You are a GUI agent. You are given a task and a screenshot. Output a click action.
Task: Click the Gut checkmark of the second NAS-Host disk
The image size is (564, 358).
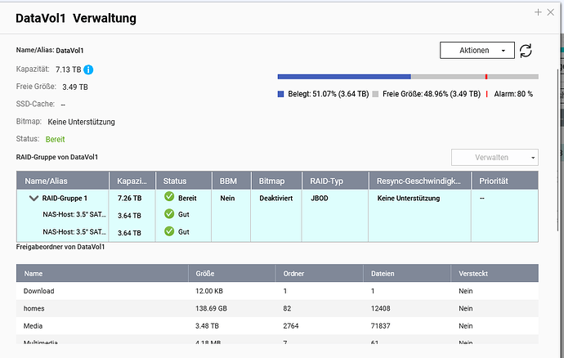[x=168, y=232]
